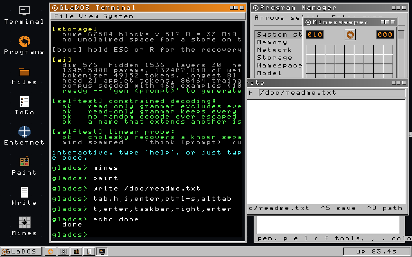Reveal the top-left Minesweeper cell
This screenshot has width=412, height=257.
[x=311, y=49]
